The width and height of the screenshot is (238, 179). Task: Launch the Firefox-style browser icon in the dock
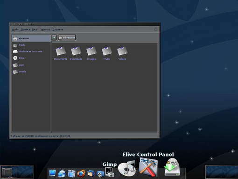tap(81, 173)
